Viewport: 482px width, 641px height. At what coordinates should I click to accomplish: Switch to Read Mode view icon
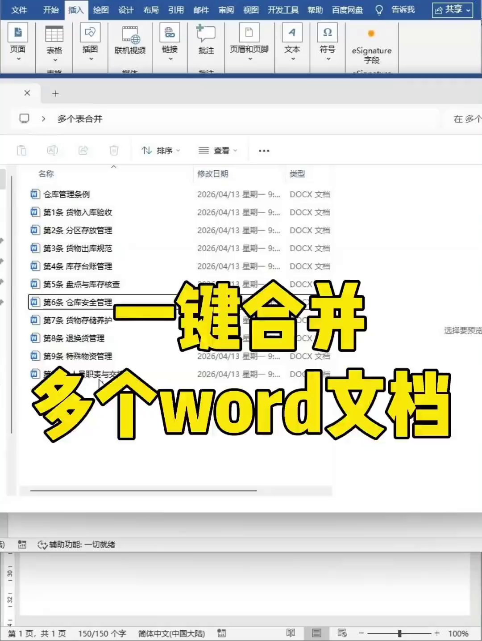tap(291, 633)
